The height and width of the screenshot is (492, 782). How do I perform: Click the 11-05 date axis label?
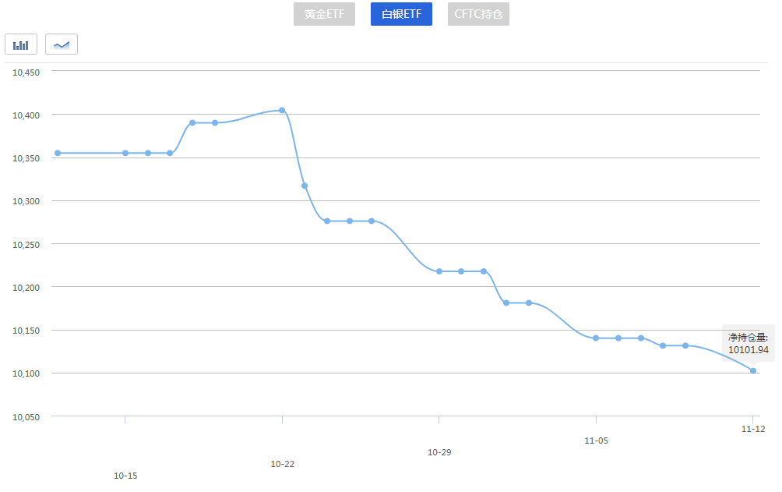tap(596, 441)
